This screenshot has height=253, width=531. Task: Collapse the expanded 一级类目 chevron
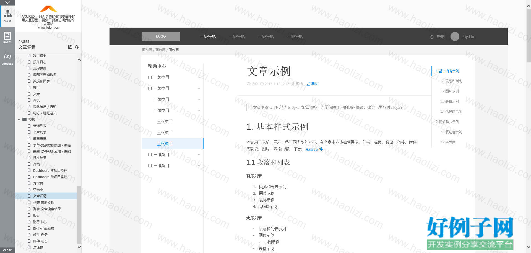point(199,88)
